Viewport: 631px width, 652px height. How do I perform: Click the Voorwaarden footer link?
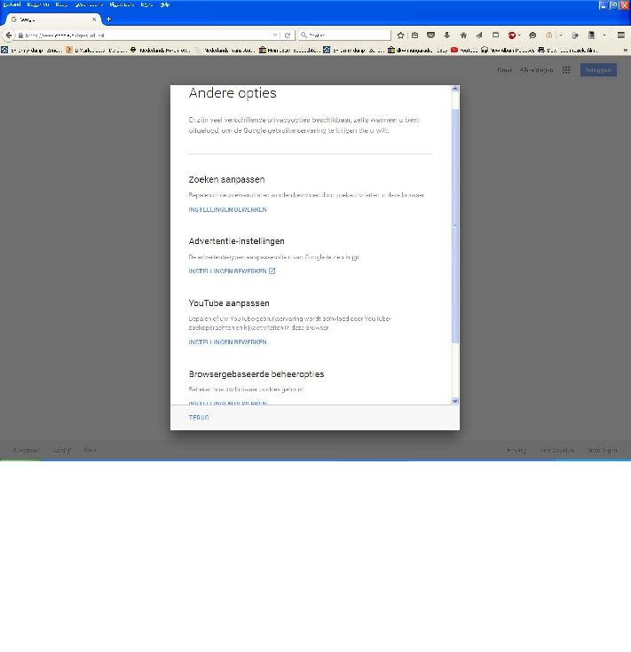click(x=557, y=451)
